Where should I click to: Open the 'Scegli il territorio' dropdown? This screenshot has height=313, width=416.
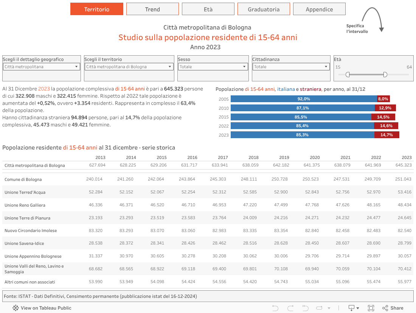click(x=129, y=67)
